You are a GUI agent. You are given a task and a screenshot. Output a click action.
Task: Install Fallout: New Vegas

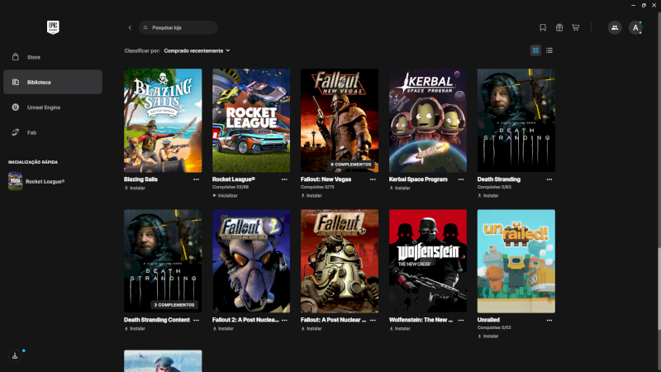[x=311, y=196]
